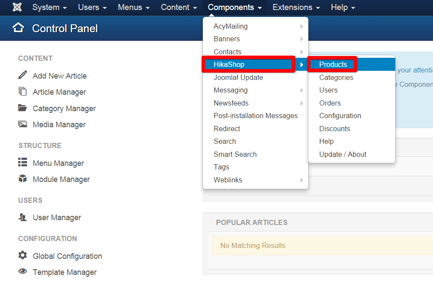Expand the Contacts submenu arrow
Screen dimensions: 433x281
[x=301, y=52]
